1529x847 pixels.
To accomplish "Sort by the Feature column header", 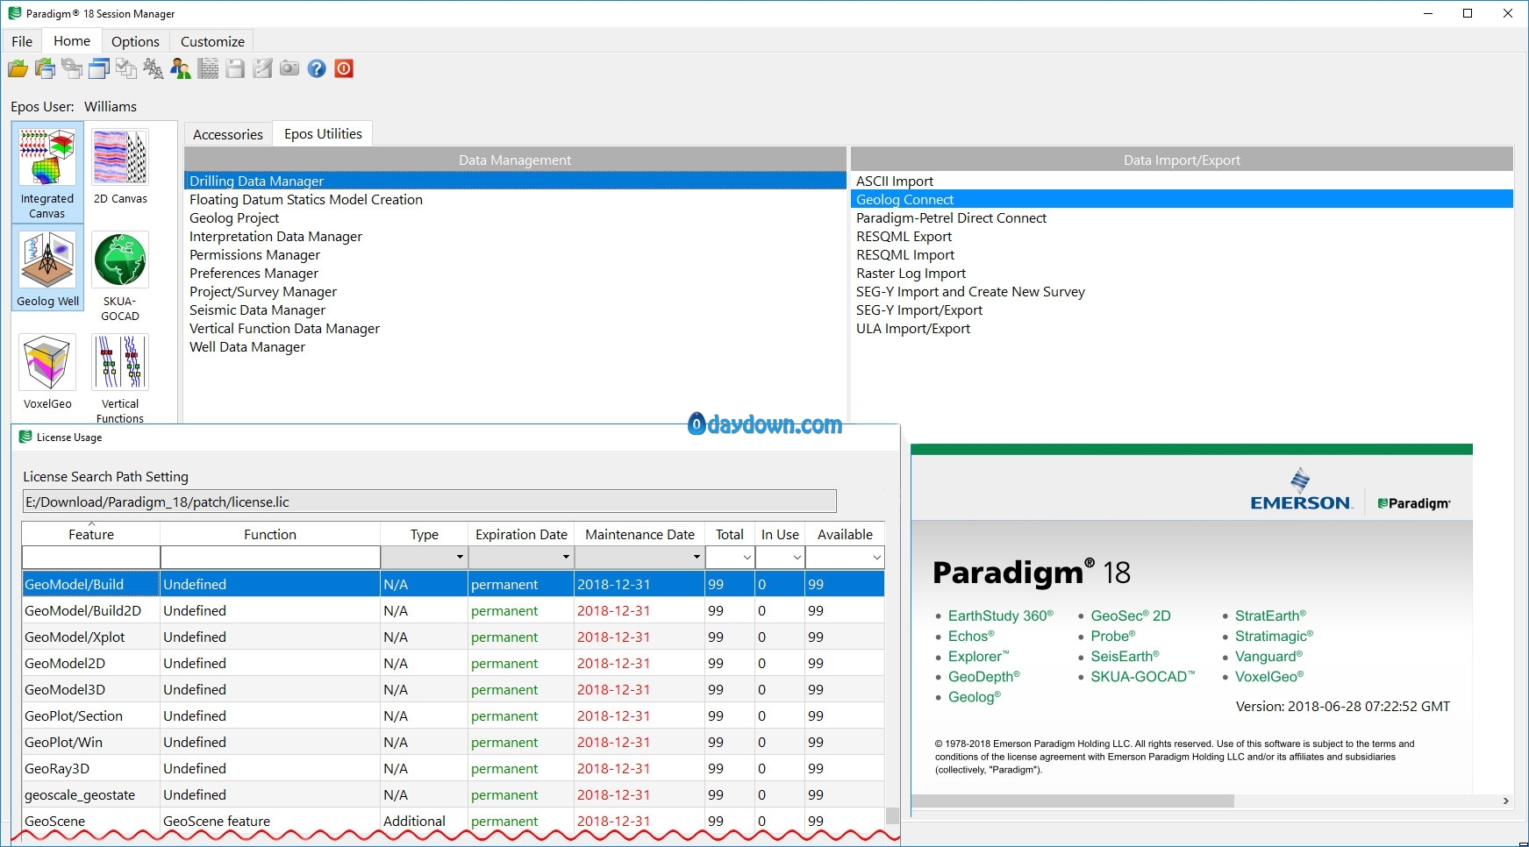I will click(x=91, y=534).
